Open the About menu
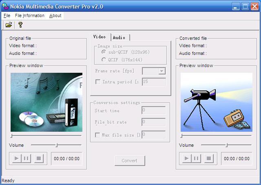This screenshot has height=185, width=261. tap(55, 15)
